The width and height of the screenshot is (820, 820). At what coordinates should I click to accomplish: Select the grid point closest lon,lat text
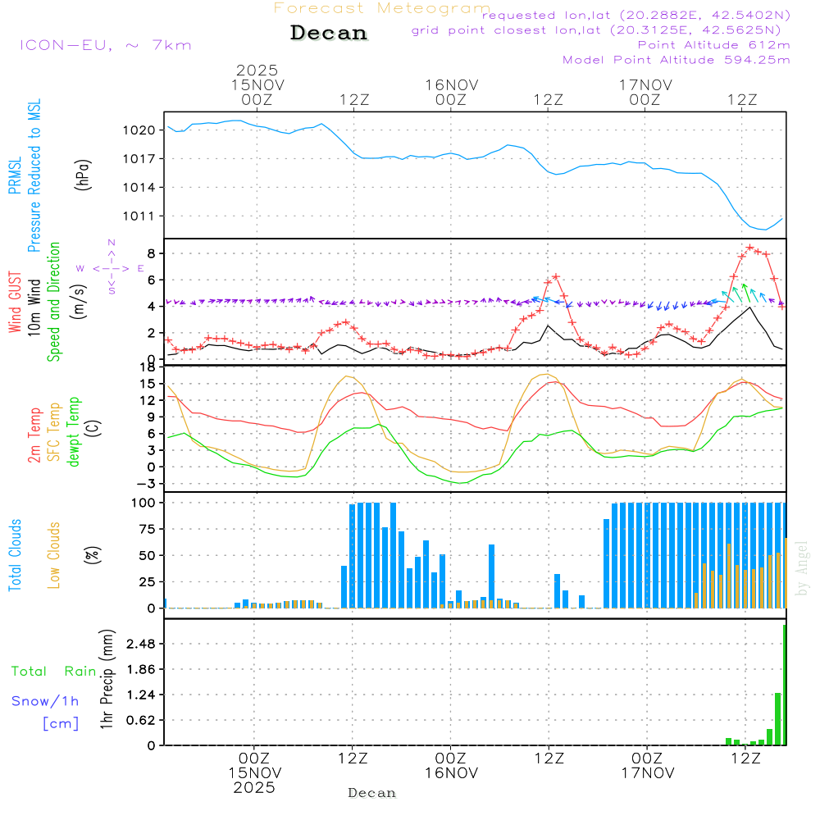601,30
